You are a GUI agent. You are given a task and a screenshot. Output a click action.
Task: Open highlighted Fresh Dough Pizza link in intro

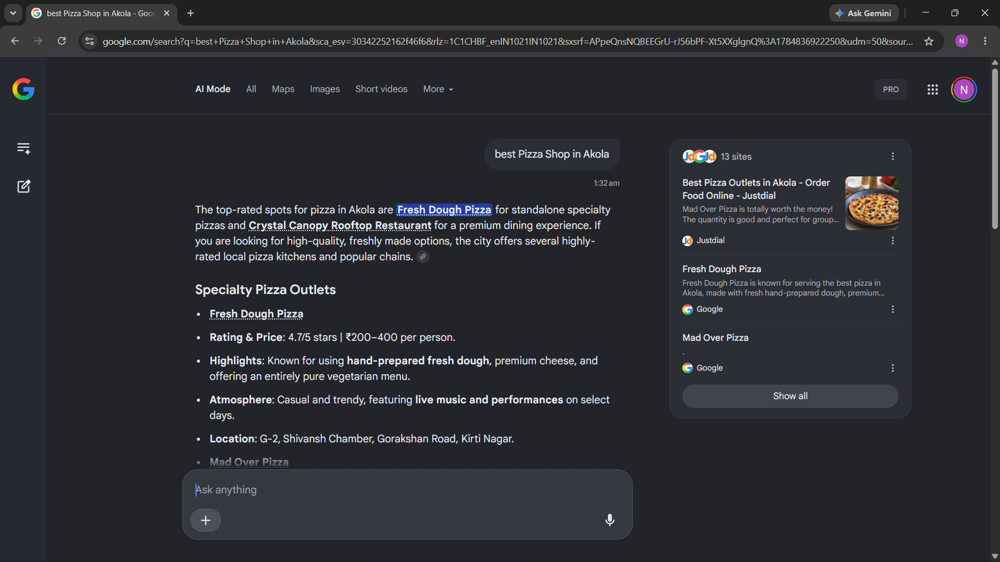pyautogui.click(x=444, y=210)
